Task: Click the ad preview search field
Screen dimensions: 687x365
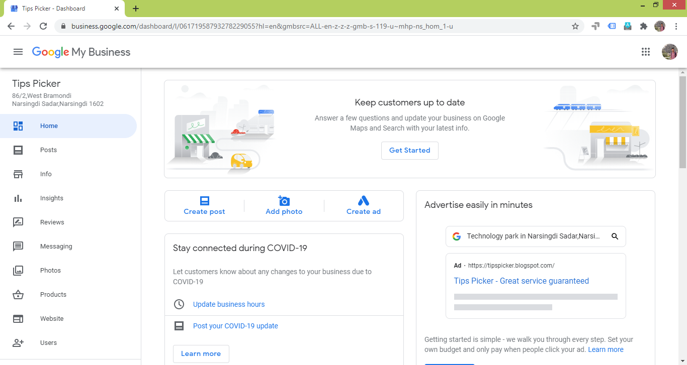Action: coord(536,236)
